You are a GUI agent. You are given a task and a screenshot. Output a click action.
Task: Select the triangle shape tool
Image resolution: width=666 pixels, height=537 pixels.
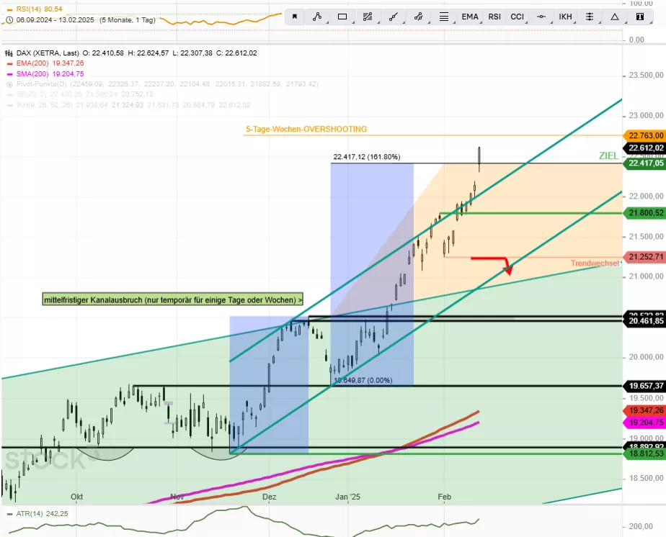(615, 17)
